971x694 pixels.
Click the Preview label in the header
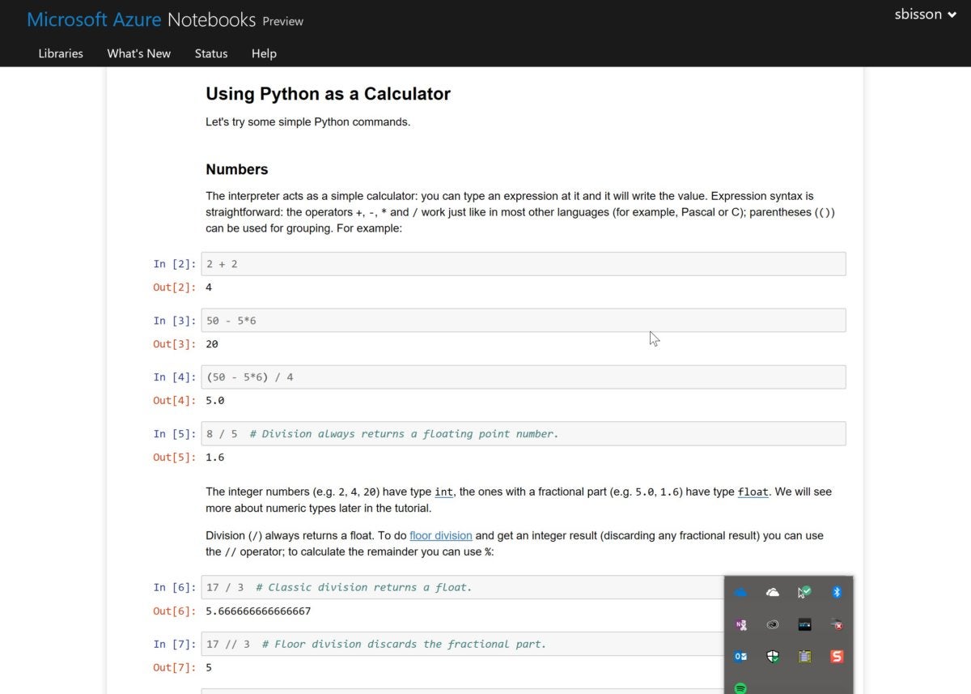tap(283, 22)
